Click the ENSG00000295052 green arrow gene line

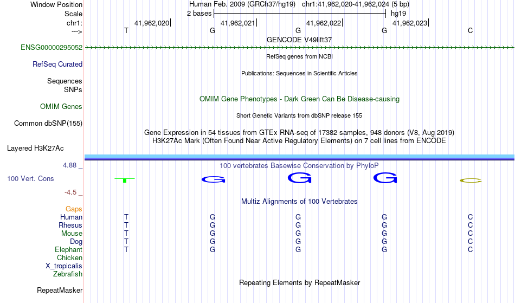point(299,48)
